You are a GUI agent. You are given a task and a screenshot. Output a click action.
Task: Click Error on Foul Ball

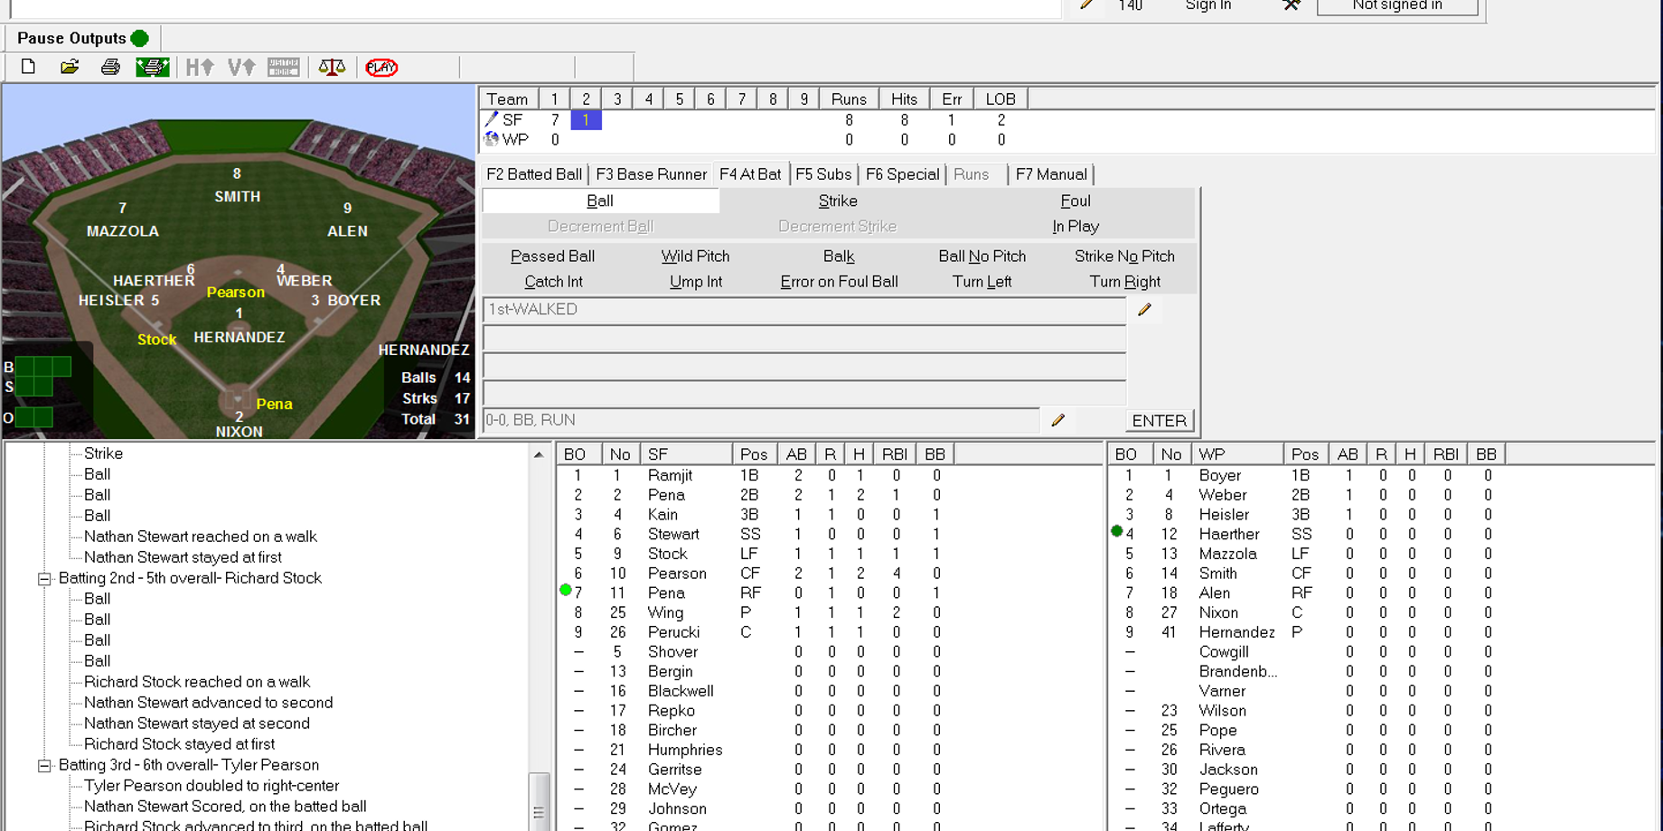tap(839, 282)
